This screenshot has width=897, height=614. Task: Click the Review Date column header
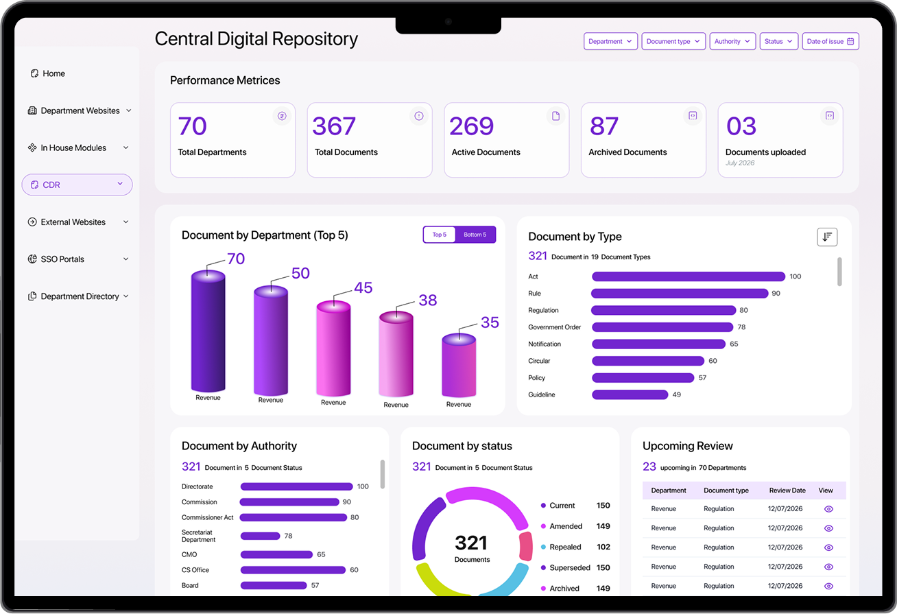(x=787, y=491)
